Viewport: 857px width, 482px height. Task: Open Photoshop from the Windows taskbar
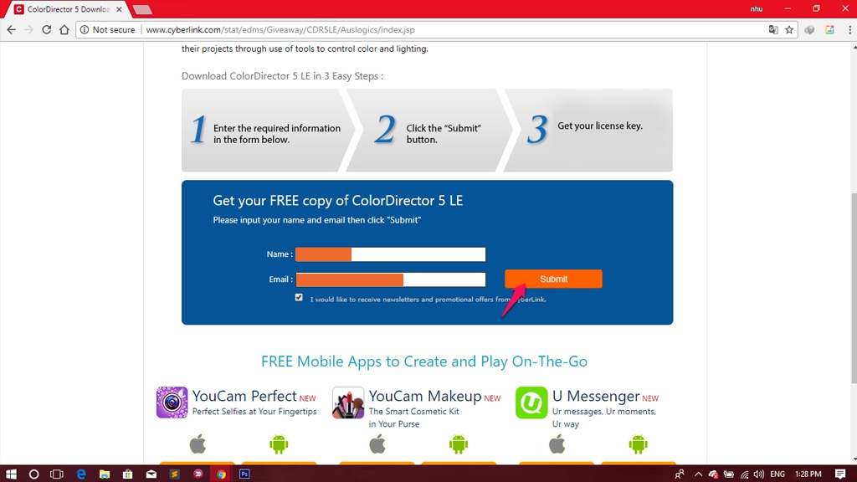pyautogui.click(x=244, y=474)
